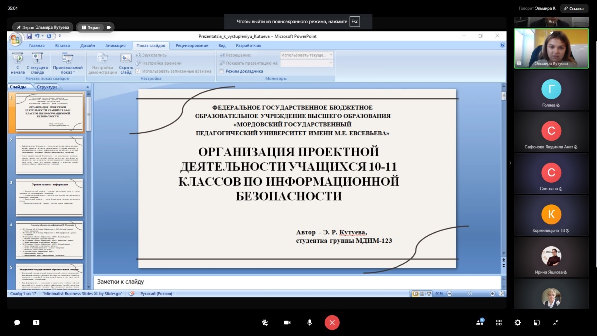Click the Save icon in quick access toolbar
This screenshot has width=597, height=336.
pos(29,36)
